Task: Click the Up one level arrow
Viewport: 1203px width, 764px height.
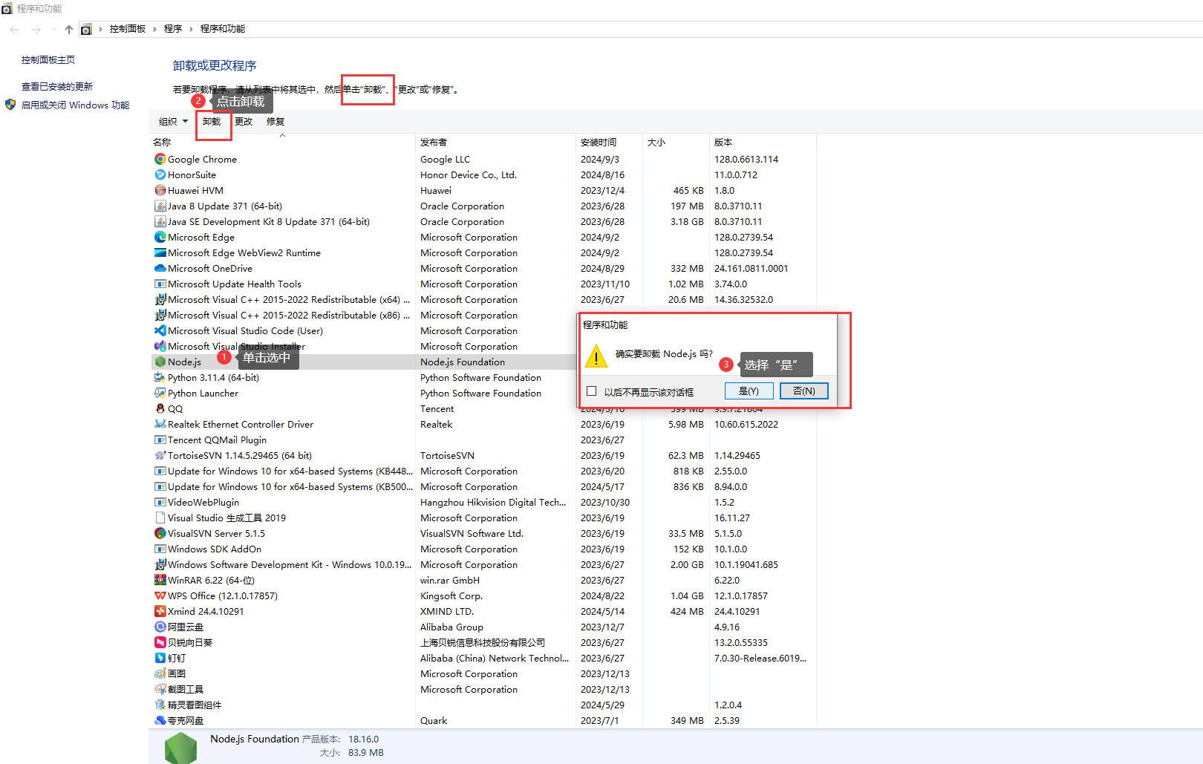Action: [x=69, y=29]
